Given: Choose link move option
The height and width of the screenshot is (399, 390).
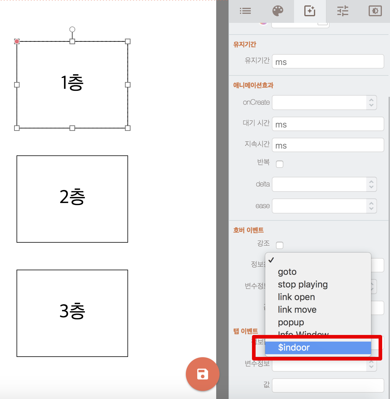Looking at the screenshot, I should [318, 310].
